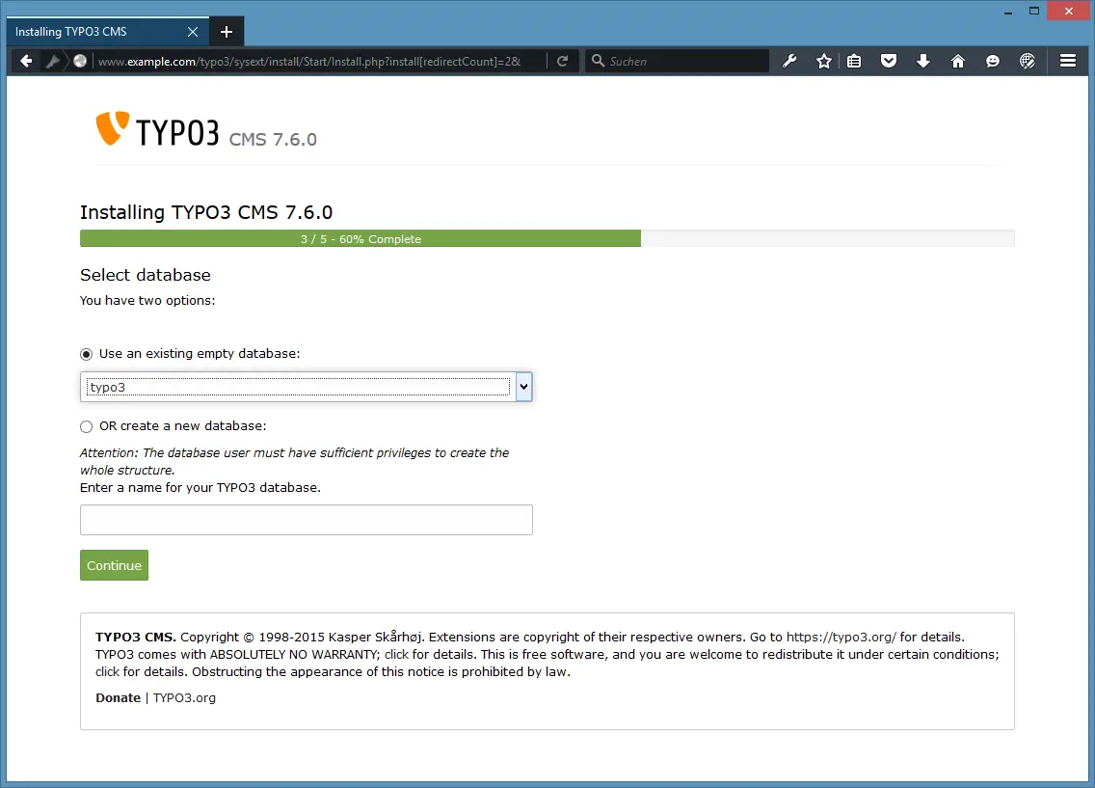Go to the home page icon
The width and height of the screenshot is (1095, 788).
click(x=958, y=62)
